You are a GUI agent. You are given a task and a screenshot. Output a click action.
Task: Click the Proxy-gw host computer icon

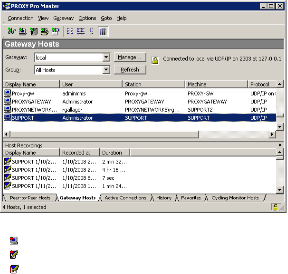click(x=7, y=93)
